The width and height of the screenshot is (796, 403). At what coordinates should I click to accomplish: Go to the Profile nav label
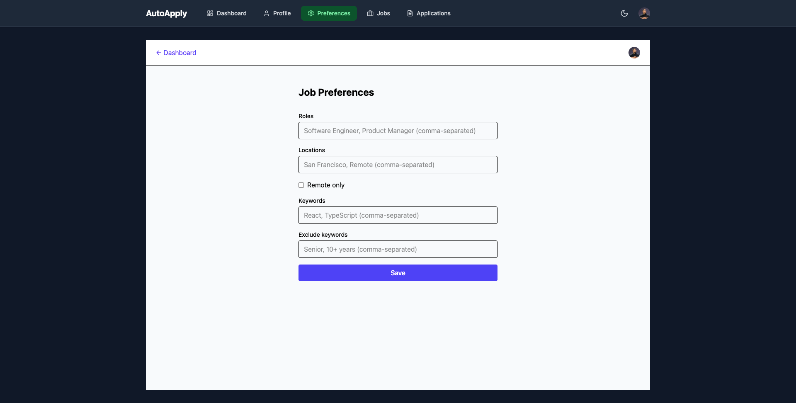(x=282, y=13)
